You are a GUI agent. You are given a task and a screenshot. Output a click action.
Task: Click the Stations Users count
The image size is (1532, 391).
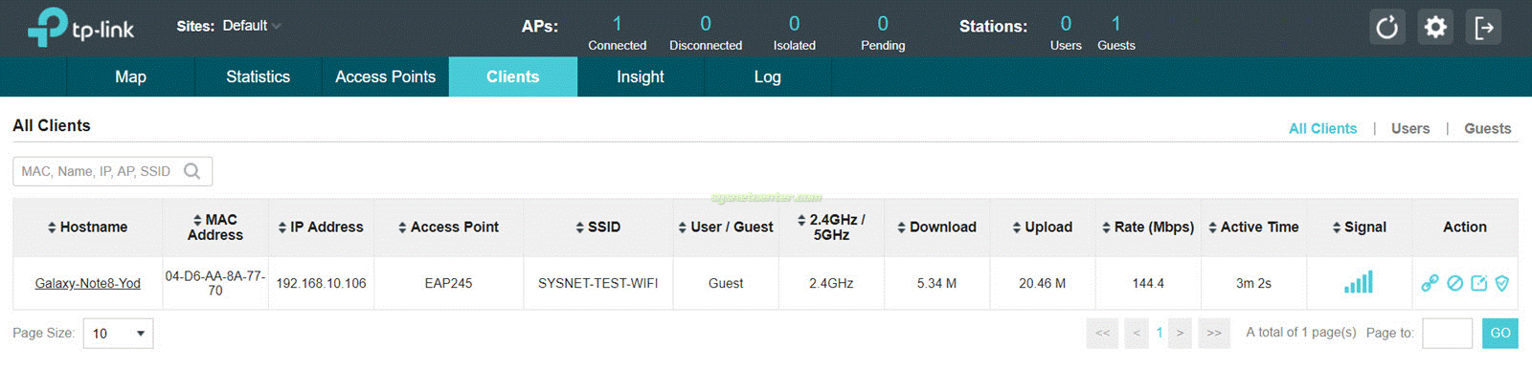pyautogui.click(x=1066, y=23)
